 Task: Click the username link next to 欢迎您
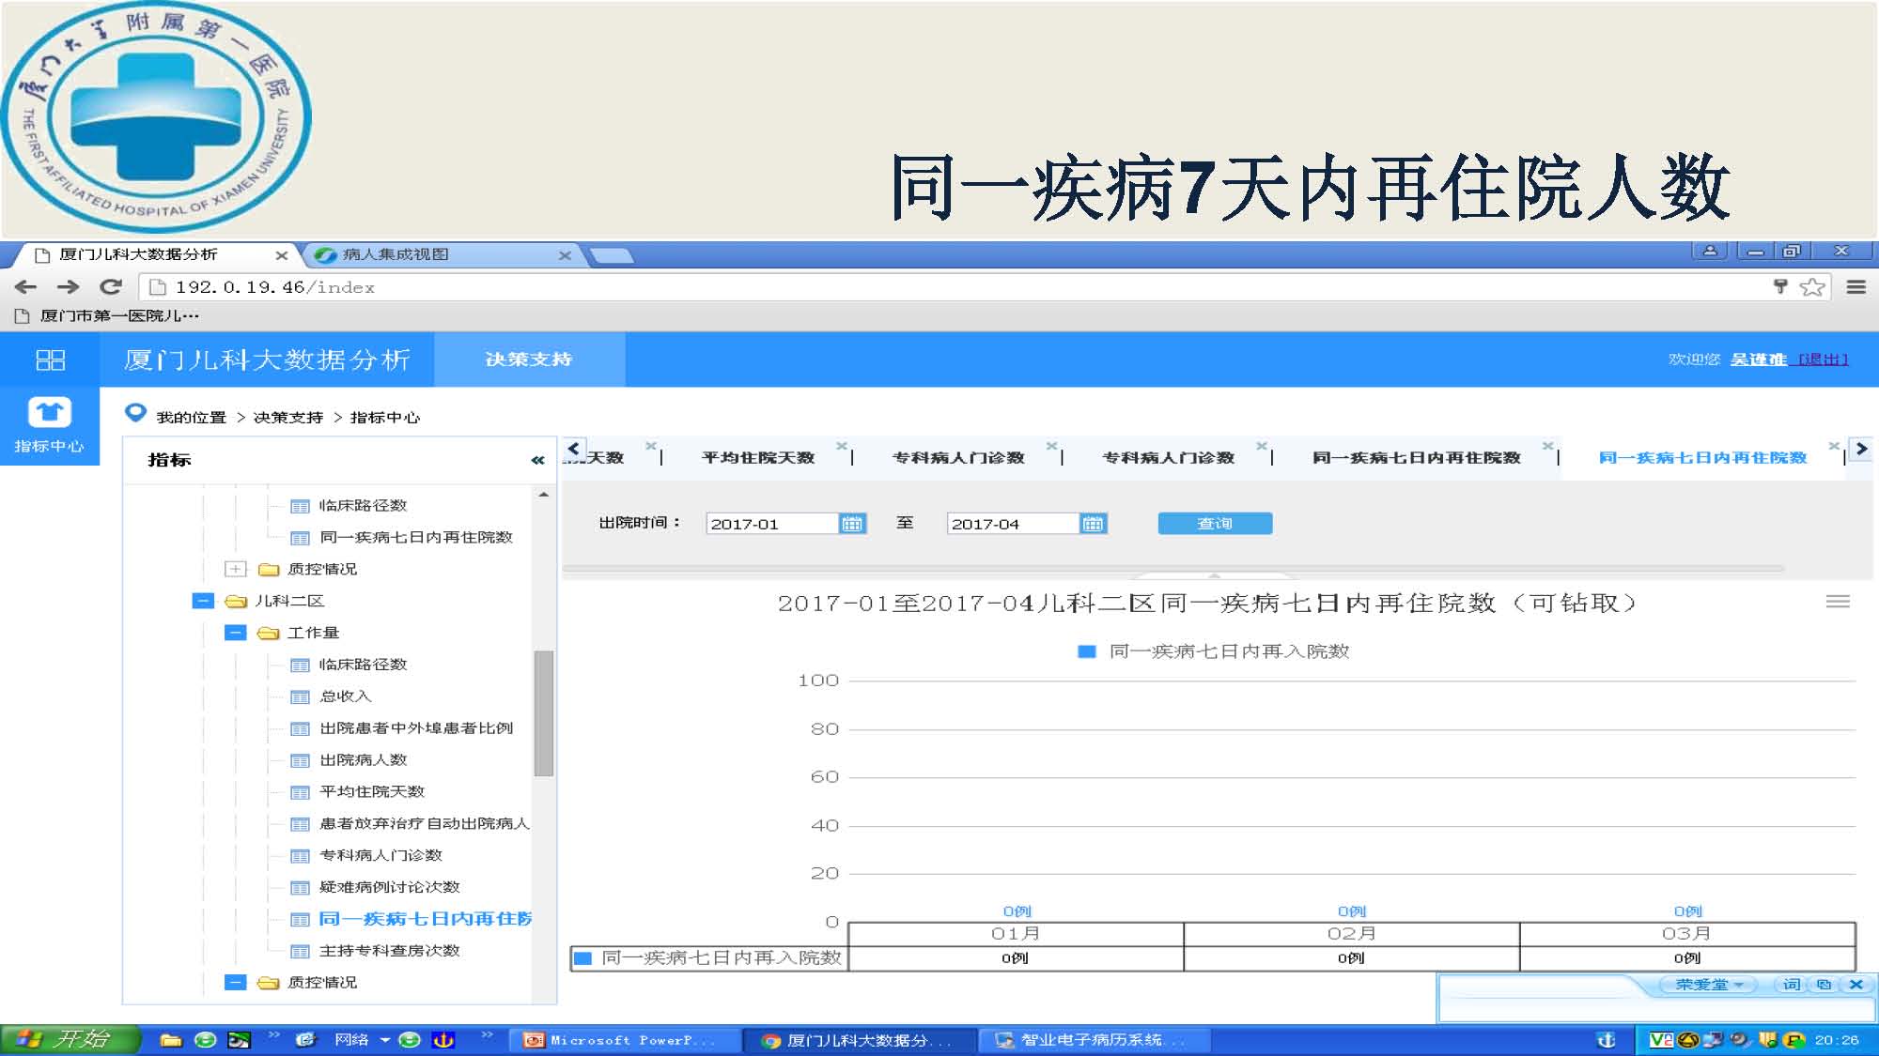pos(1759,360)
